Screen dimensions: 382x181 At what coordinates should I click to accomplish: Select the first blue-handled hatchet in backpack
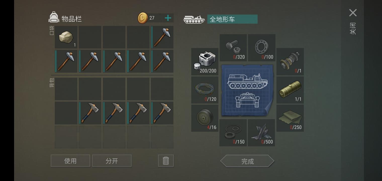[x=90, y=113]
